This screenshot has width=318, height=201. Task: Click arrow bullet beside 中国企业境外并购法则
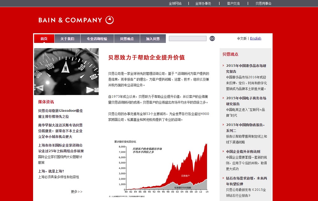[223, 151]
